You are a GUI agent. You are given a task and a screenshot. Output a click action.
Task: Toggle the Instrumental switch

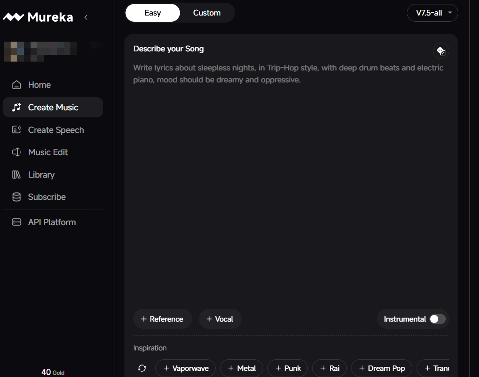437,319
